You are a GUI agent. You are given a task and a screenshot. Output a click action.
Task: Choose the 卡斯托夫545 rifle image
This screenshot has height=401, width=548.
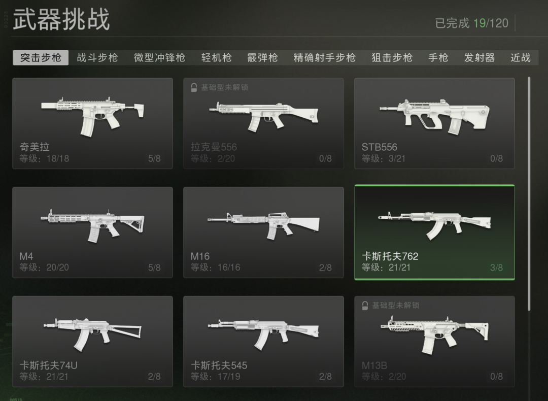[x=263, y=334]
